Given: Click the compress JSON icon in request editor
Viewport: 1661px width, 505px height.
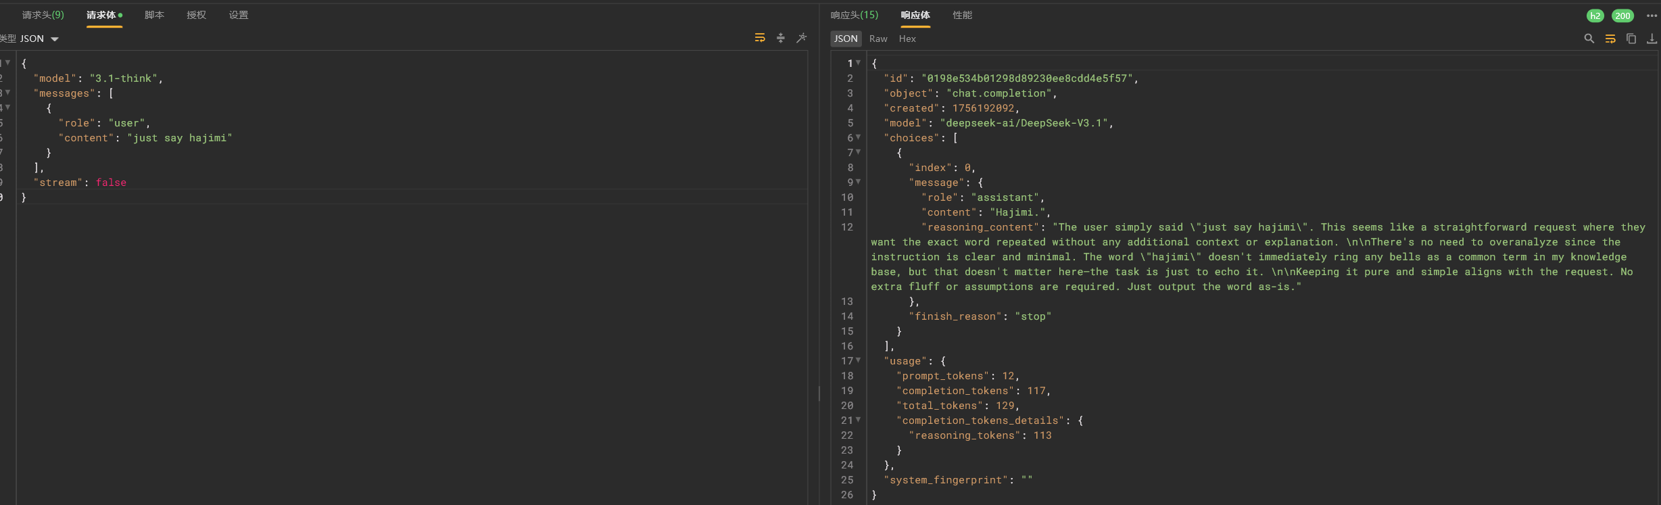Looking at the screenshot, I should click(781, 38).
